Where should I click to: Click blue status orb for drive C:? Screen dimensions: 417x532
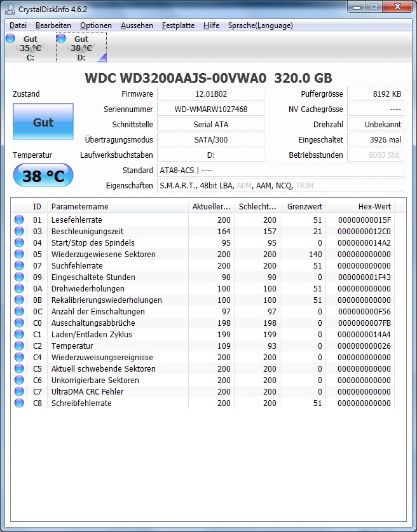pyautogui.click(x=10, y=38)
